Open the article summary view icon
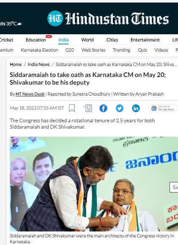Screen dimensions: 178x245 [88, 108]
